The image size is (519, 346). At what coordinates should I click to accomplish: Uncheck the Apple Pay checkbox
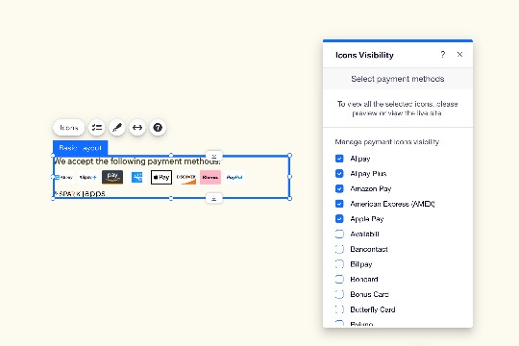(x=339, y=219)
